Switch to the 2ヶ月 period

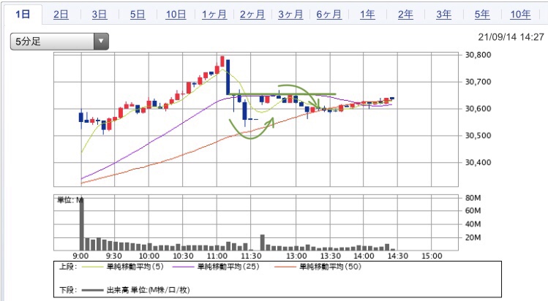pyautogui.click(x=252, y=15)
